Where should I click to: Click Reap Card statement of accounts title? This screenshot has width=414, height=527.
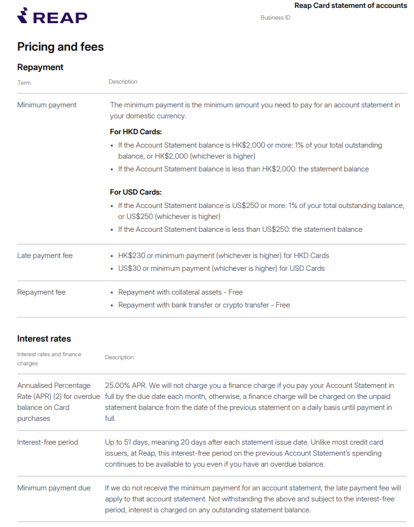(x=351, y=5)
